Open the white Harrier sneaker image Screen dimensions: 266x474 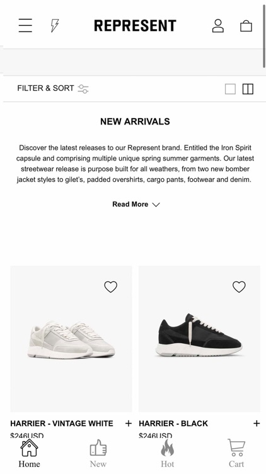click(x=71, y=339)
